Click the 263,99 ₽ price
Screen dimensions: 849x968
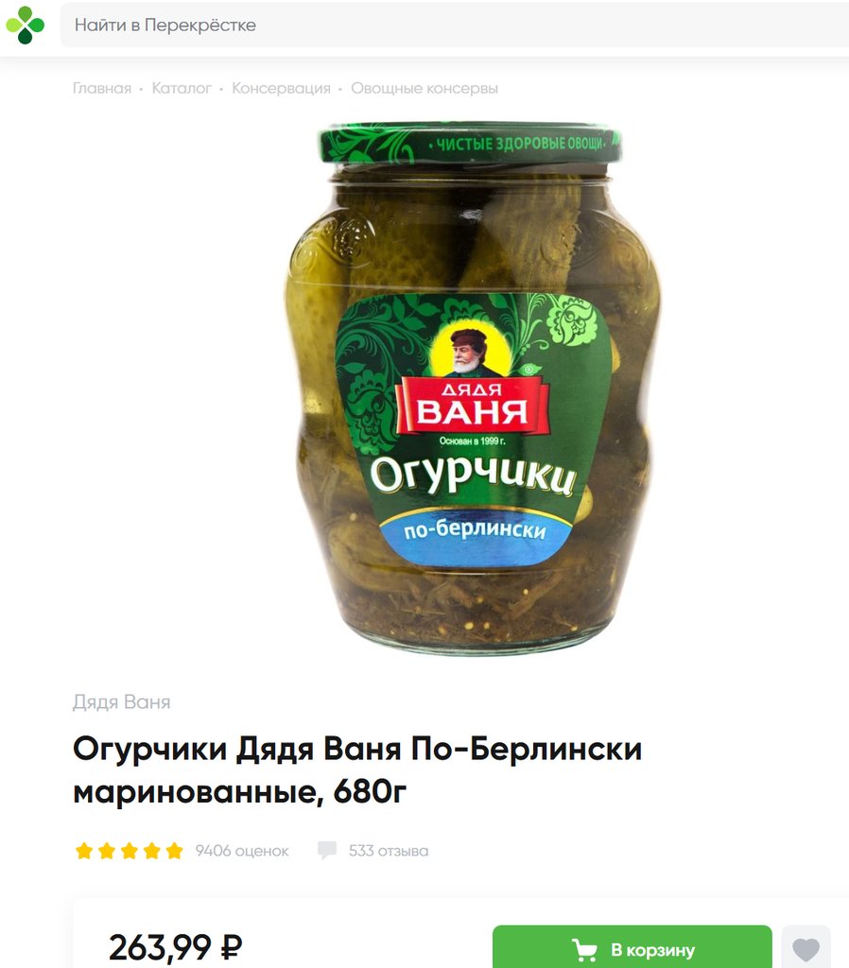tap(175, 946)
